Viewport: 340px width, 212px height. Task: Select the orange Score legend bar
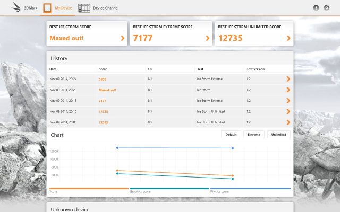89,189
